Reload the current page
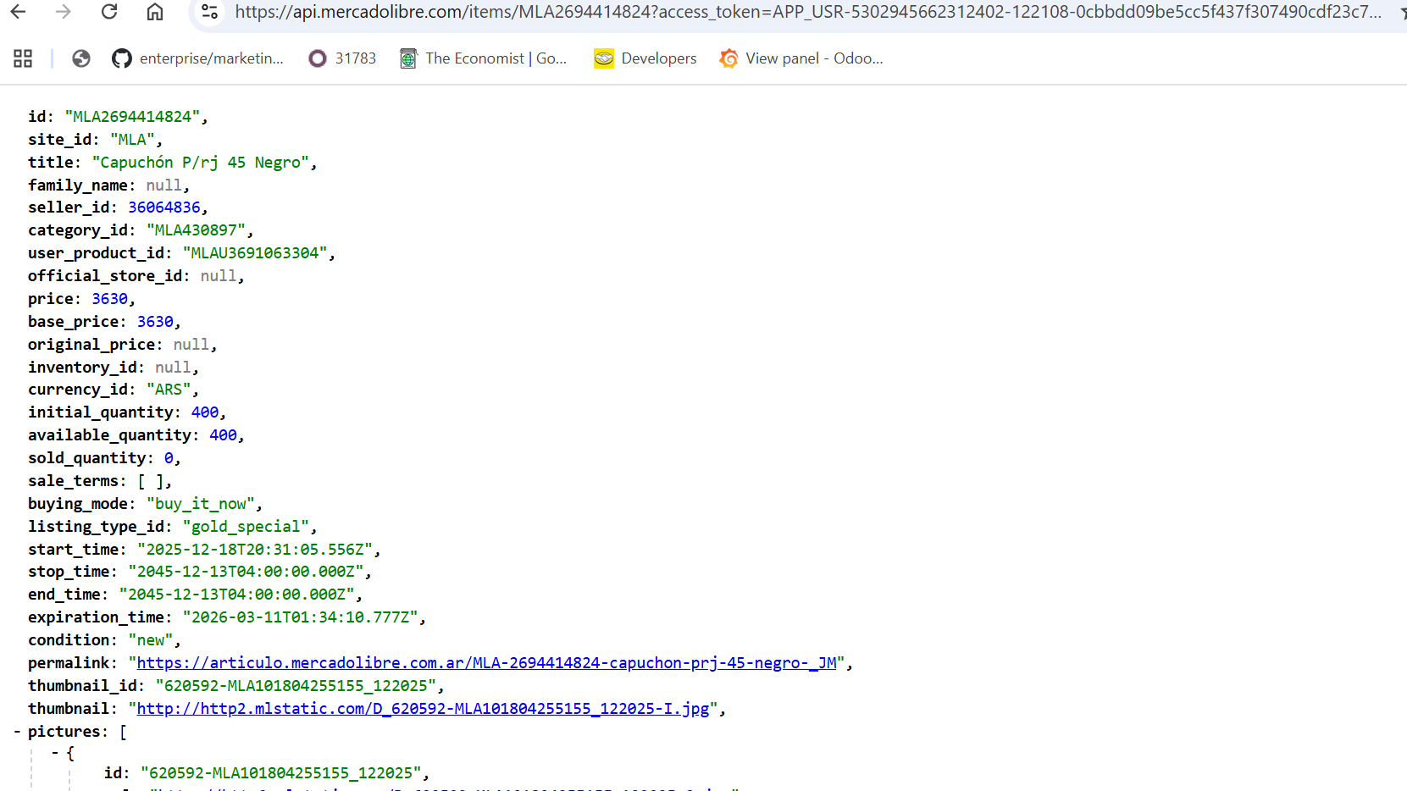The image size is (1407, 791). [109, 12]
